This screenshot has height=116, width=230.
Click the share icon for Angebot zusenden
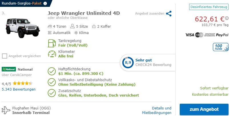169,13
